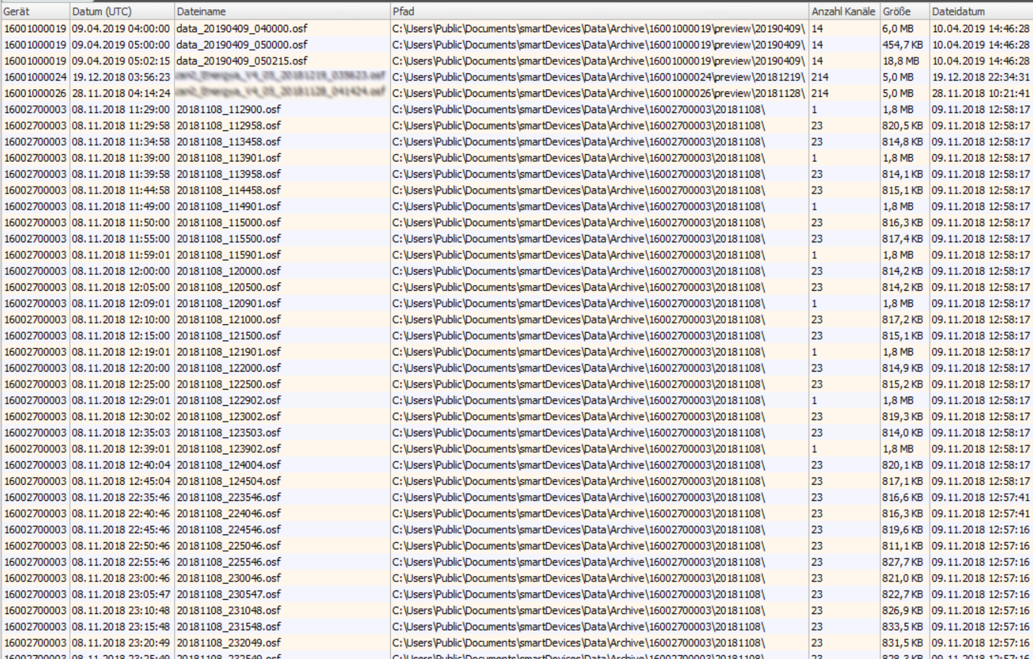
Task: Sort by the Dateiname column header
Action: (x=282, y=11)
